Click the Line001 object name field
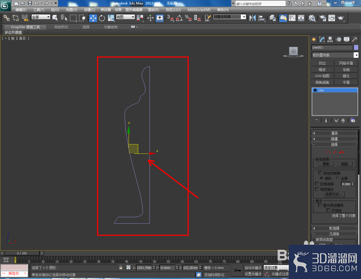 tap(332, 47)
